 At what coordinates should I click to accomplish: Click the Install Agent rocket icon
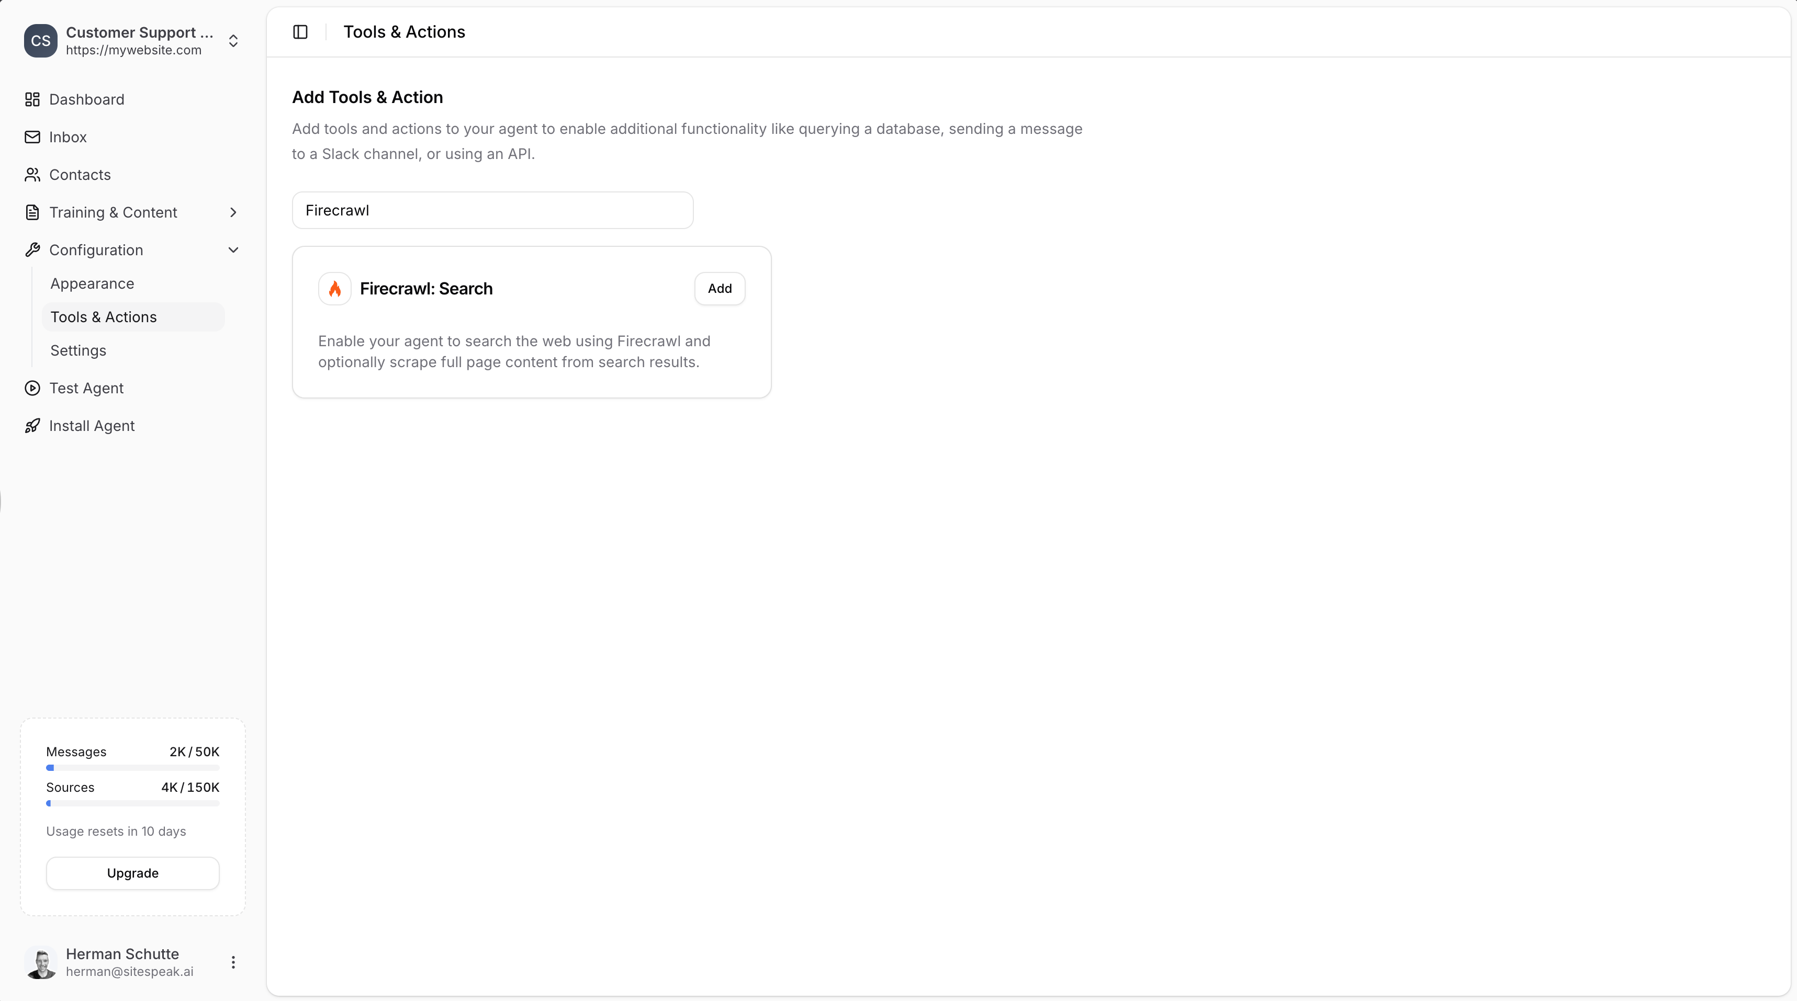32,426
